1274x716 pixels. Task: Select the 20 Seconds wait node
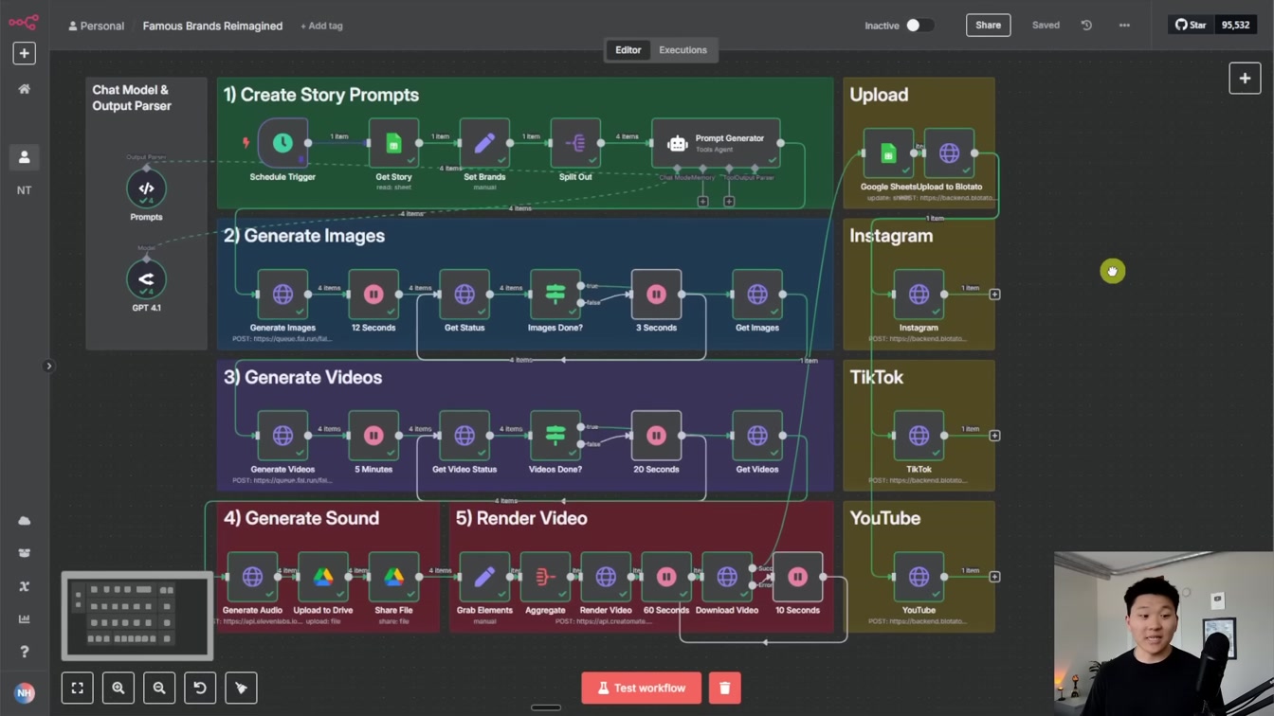pyautogui.click(x=656, y=436)
